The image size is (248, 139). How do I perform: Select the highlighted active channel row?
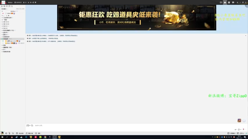click(12, 39)
